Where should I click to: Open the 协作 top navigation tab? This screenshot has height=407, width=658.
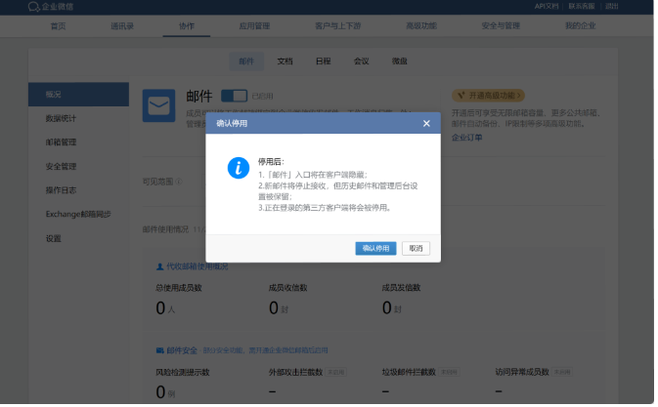187,24
